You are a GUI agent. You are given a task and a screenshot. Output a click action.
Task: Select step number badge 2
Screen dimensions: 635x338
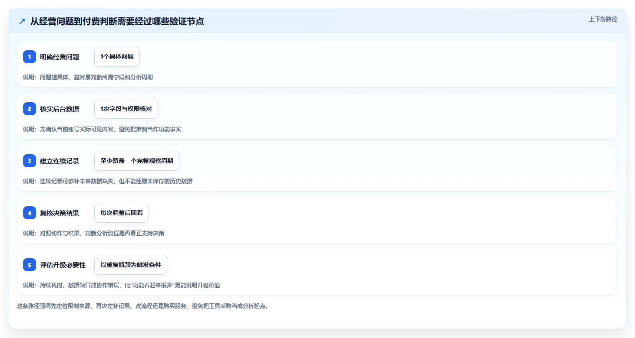30,109
